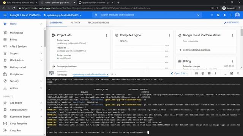Expand the search bar dropdown arrow
The image size is (243, 136).
point(198,15)
